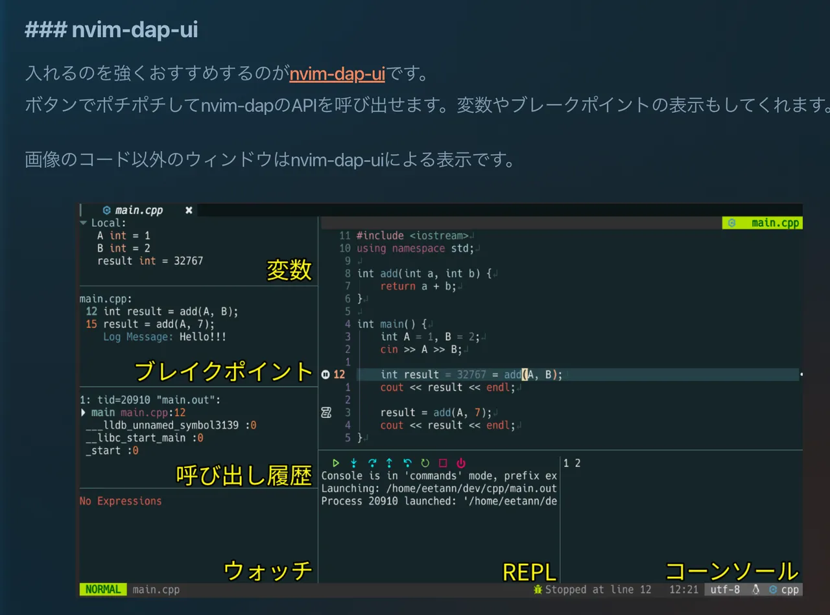Click the green continue/play debug button

click(x=336, y=463)
